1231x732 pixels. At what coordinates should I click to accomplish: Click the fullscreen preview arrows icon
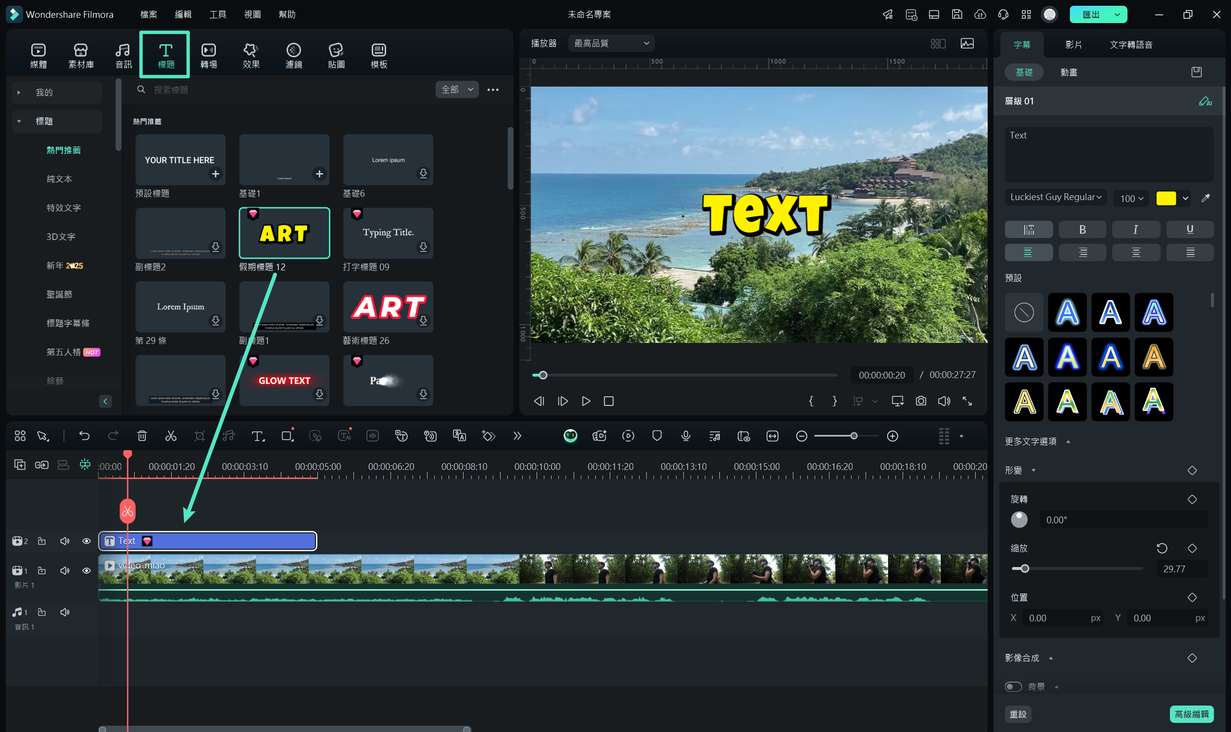point(967,401)
